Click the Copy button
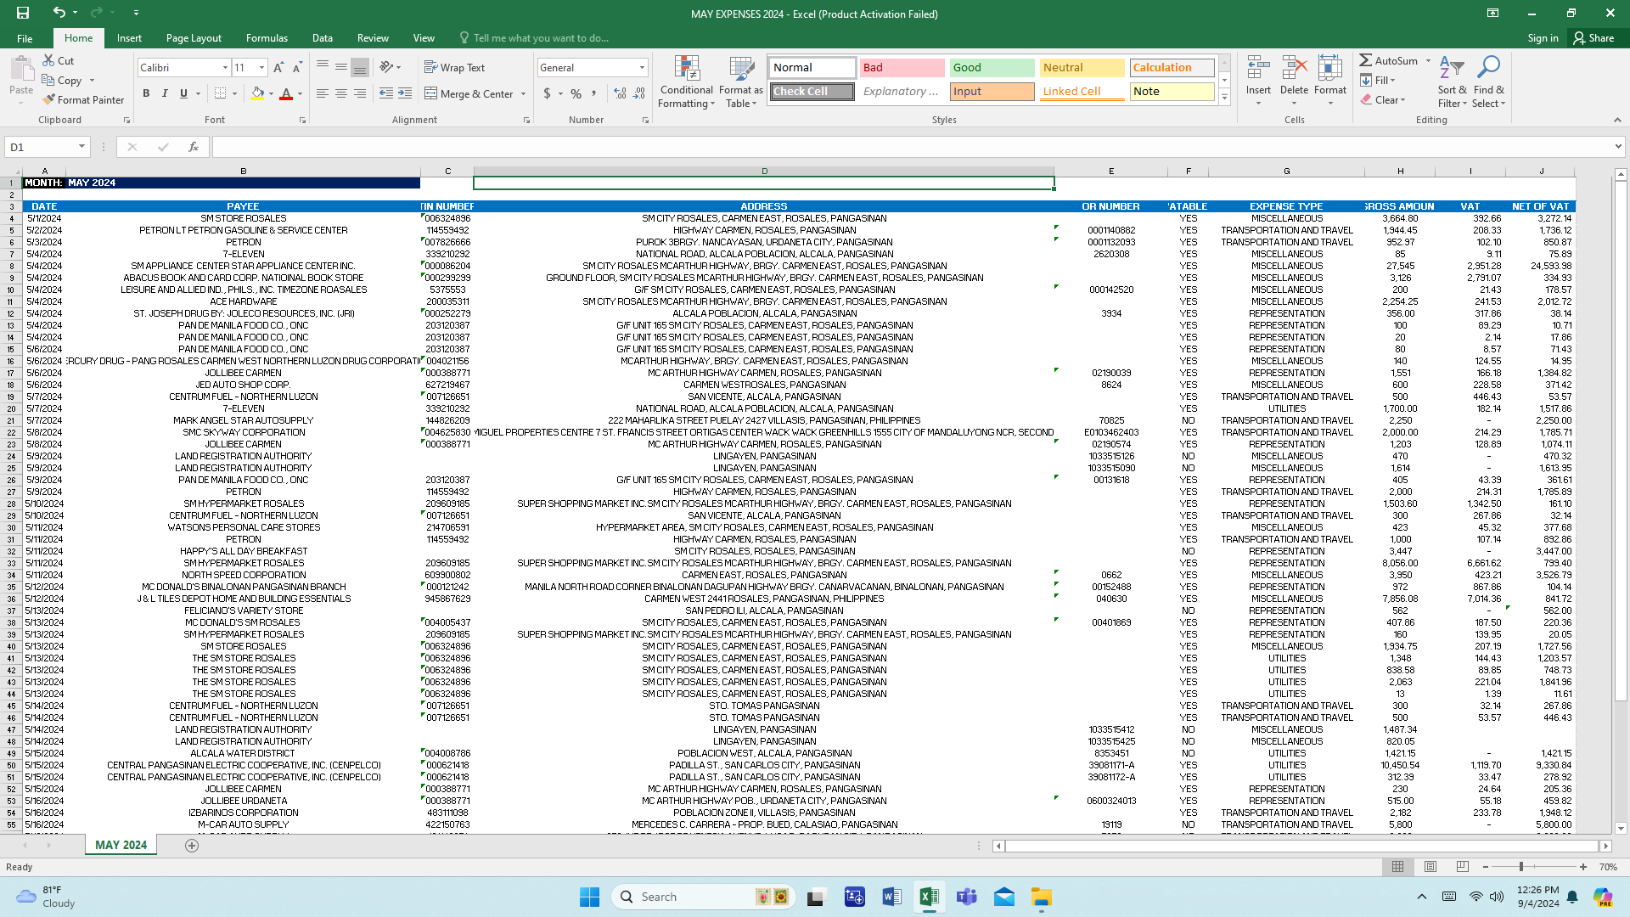Viewport: 1630px width, 917px height. [62, 80]
